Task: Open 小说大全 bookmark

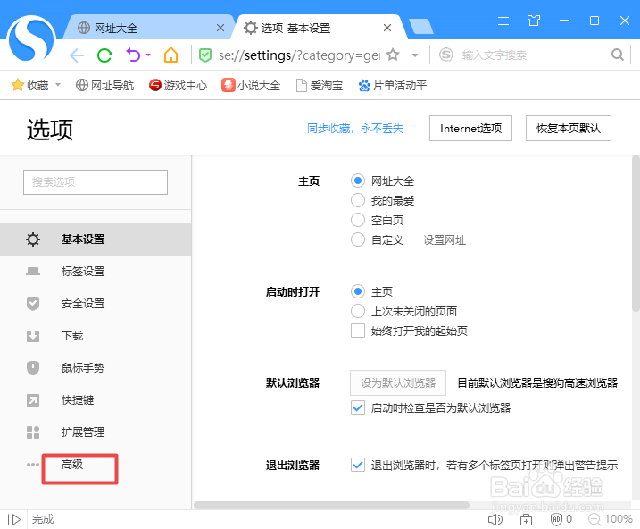Action: (251, 85)
